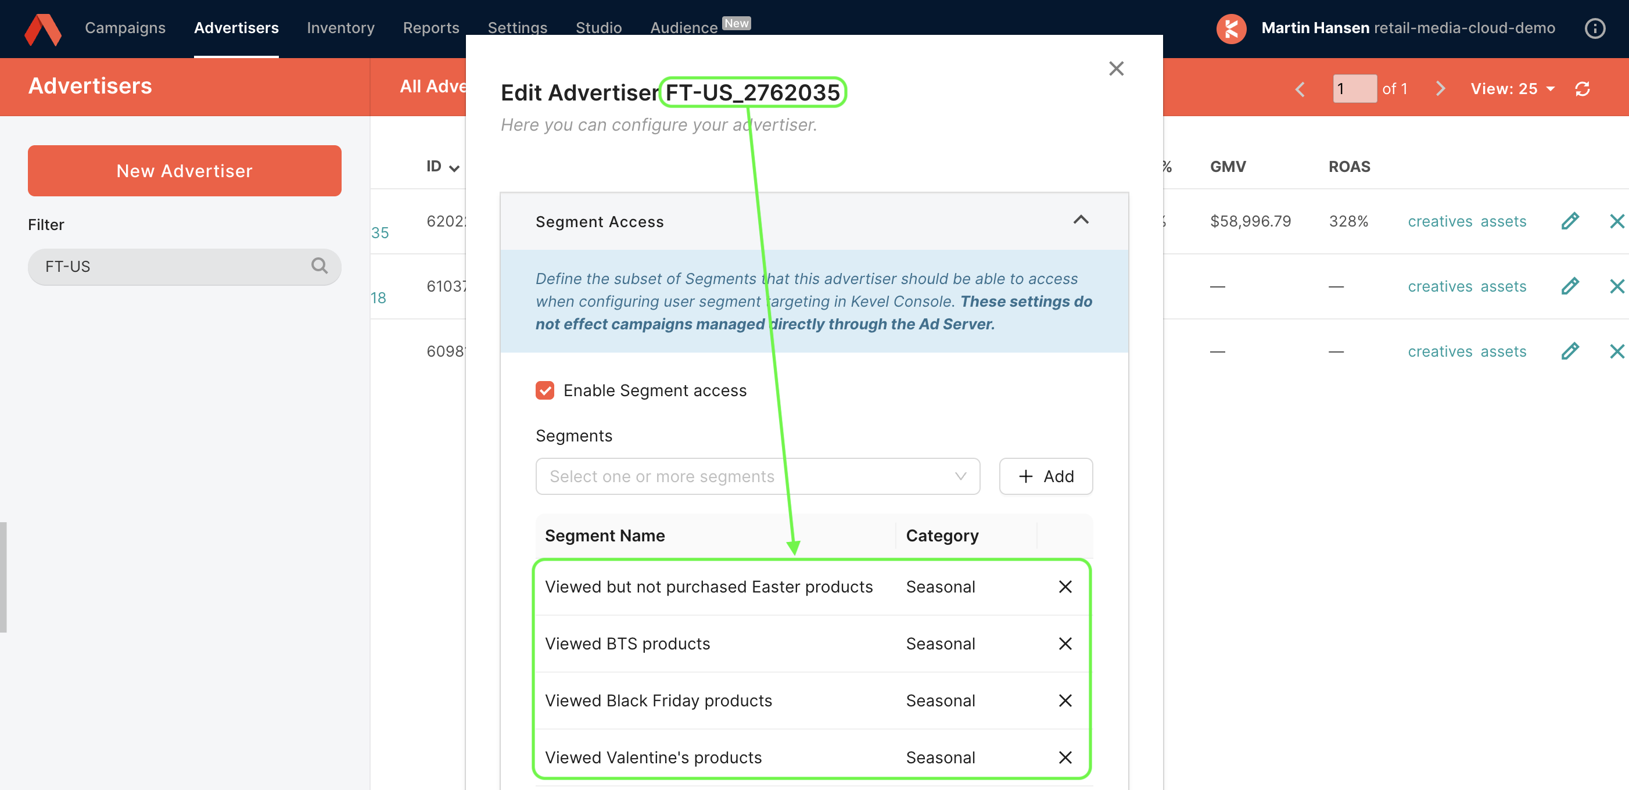The image size is (1629, 790).
Task: Delete the advertiser in the last row
Action: point(1616,351)
